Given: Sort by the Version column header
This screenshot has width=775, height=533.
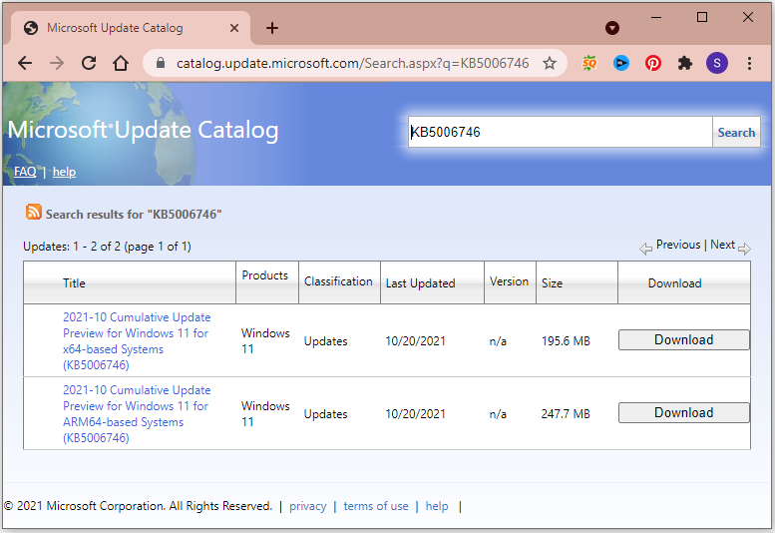Looking at the screenshot, I should [x=509, y=281].
